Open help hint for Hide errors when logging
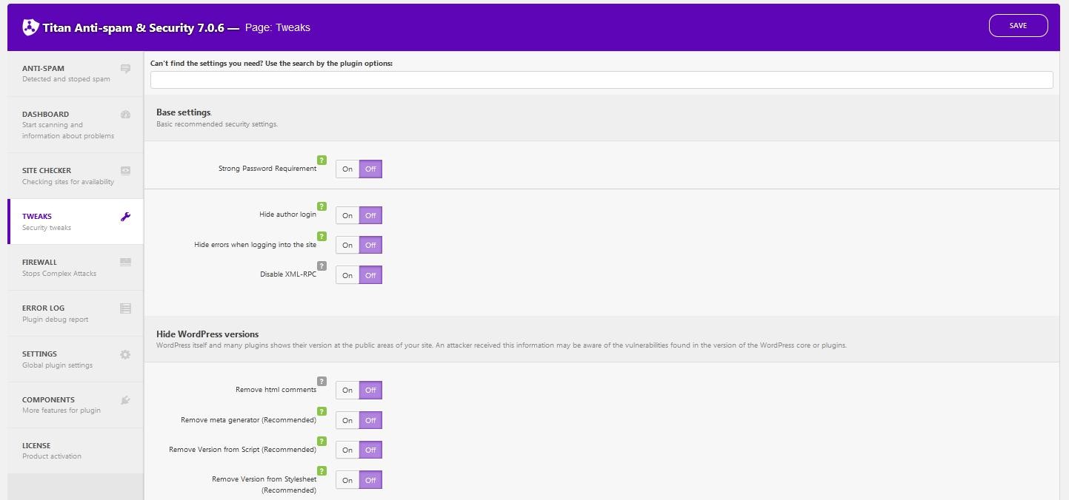The image size is (1069, 500). coord(322,236)
